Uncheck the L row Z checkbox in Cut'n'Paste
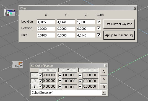Viewport: 148px width, 101px height. pyautogui.click(x=80, y=75)
